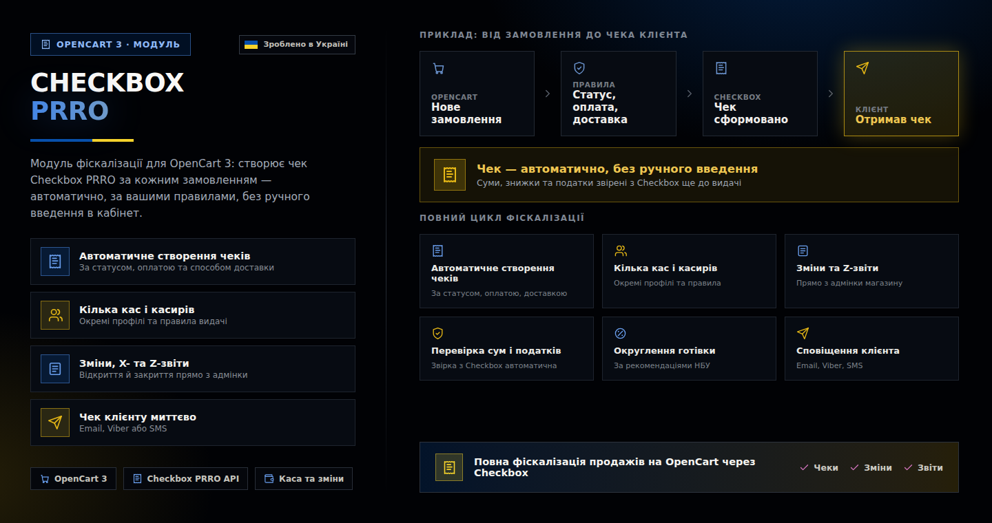Click the Звірка з Checkbox автоматична text
Image resolution: width=992 pixels, height=523 pixels.
click(494, 365)
